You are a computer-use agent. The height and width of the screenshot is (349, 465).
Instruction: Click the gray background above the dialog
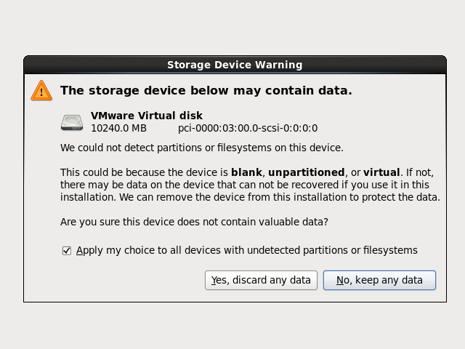[x=232, y=28]
